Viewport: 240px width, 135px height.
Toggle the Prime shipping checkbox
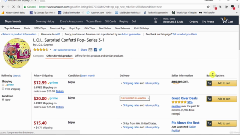click(3, 85)
